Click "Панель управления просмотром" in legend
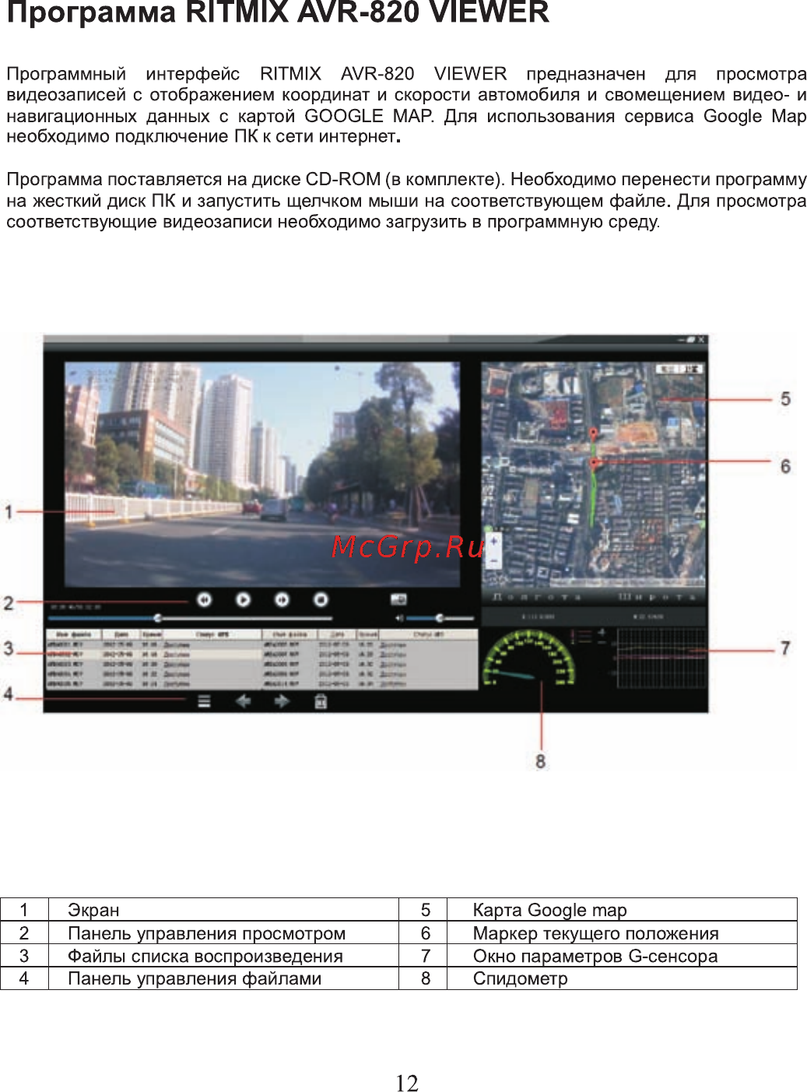The height and width of the screenshot is (1092, 807). [206, 933]
